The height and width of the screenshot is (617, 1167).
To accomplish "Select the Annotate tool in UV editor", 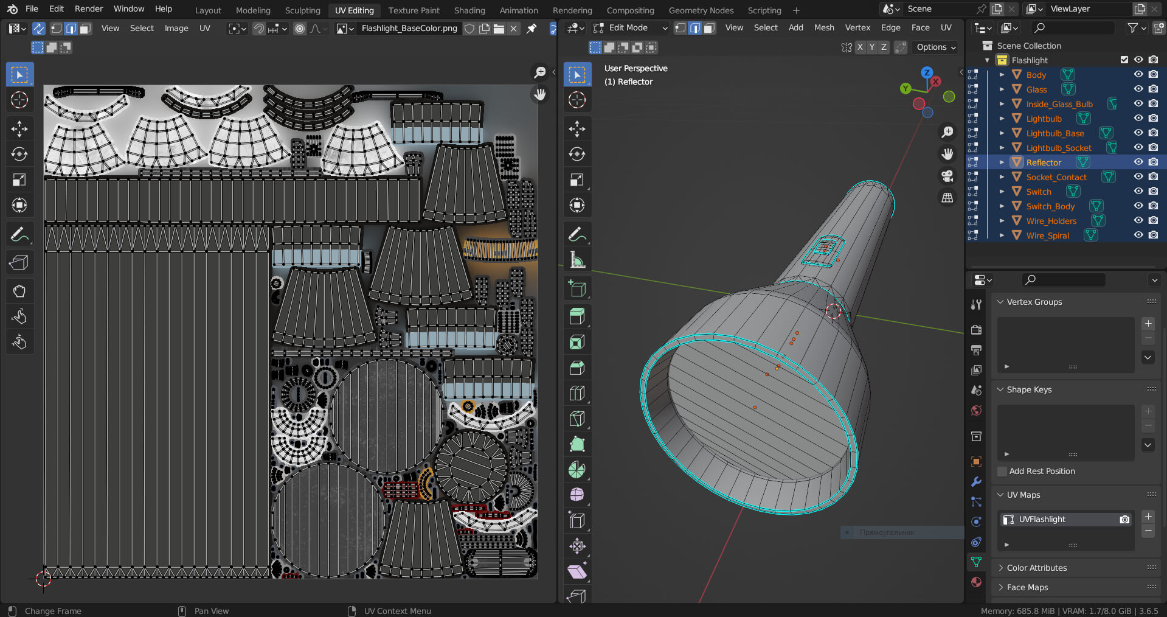I will tap(19, 234).
